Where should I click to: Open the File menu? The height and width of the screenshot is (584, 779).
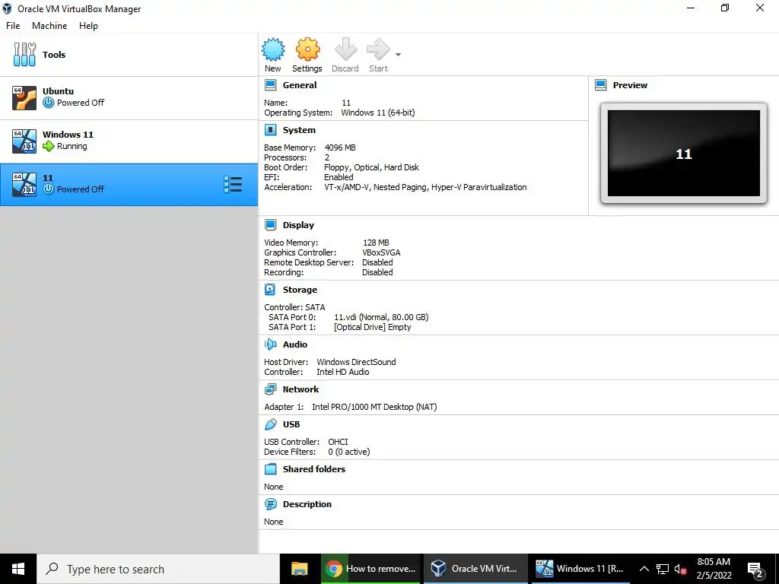[x=13, y=26]
